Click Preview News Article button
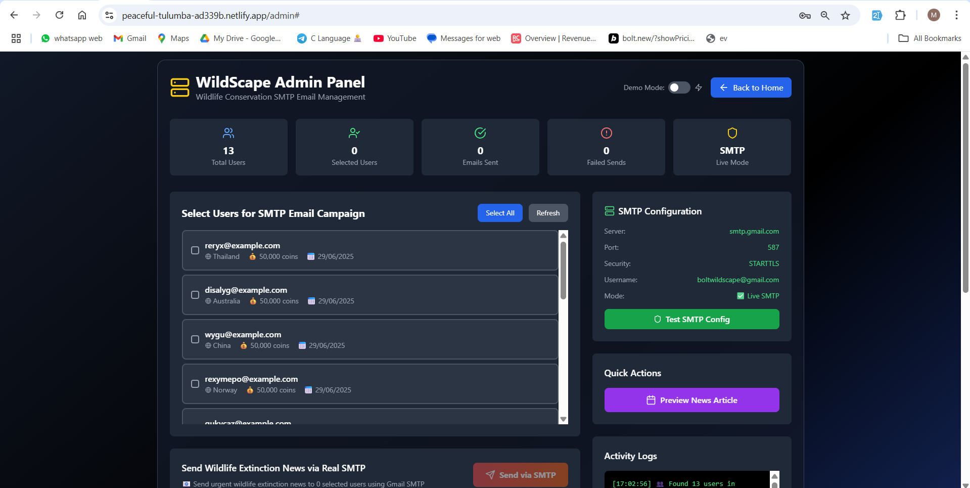This screenshot has height=488, width=970. click(x=691, y=400)
